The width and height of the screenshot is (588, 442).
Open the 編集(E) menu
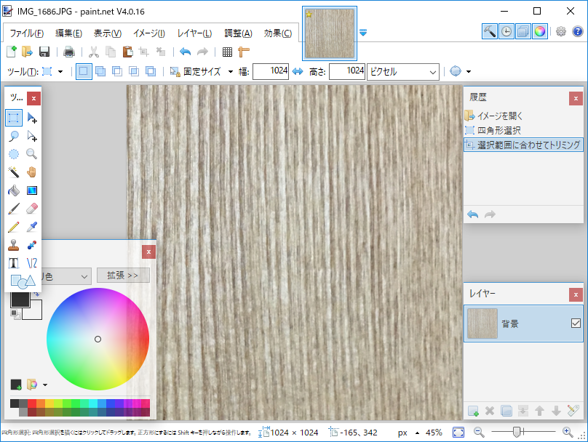pos(68,33)
